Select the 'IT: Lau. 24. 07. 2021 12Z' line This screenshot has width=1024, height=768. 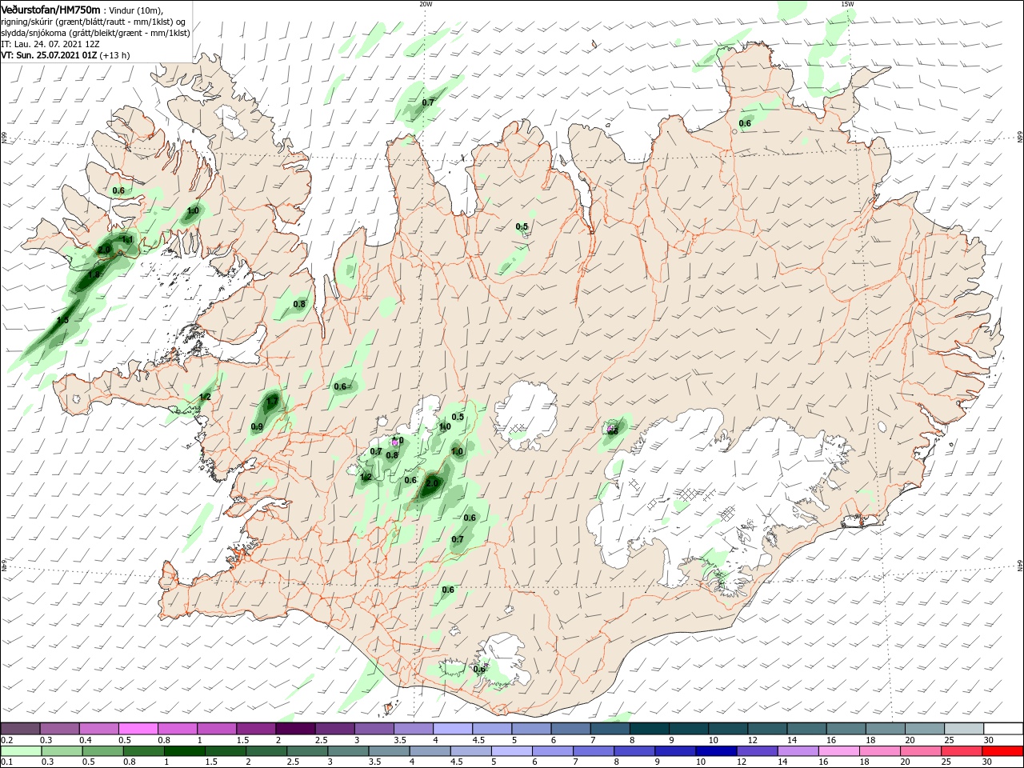click(x=50, y=44)
